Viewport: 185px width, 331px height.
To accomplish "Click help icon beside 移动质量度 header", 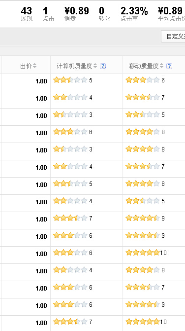I will [169, 66].
